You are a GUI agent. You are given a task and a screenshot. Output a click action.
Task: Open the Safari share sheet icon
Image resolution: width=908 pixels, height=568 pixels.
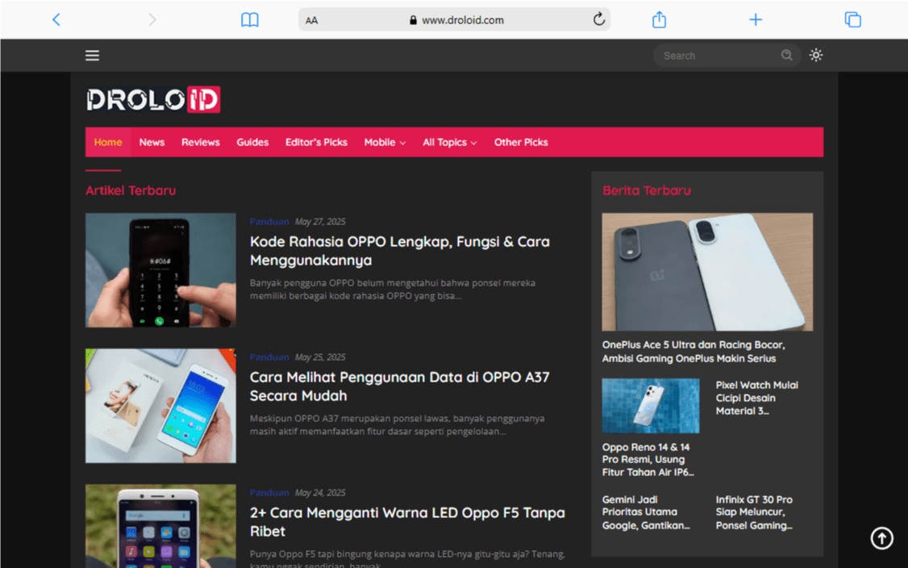[659, 19]
